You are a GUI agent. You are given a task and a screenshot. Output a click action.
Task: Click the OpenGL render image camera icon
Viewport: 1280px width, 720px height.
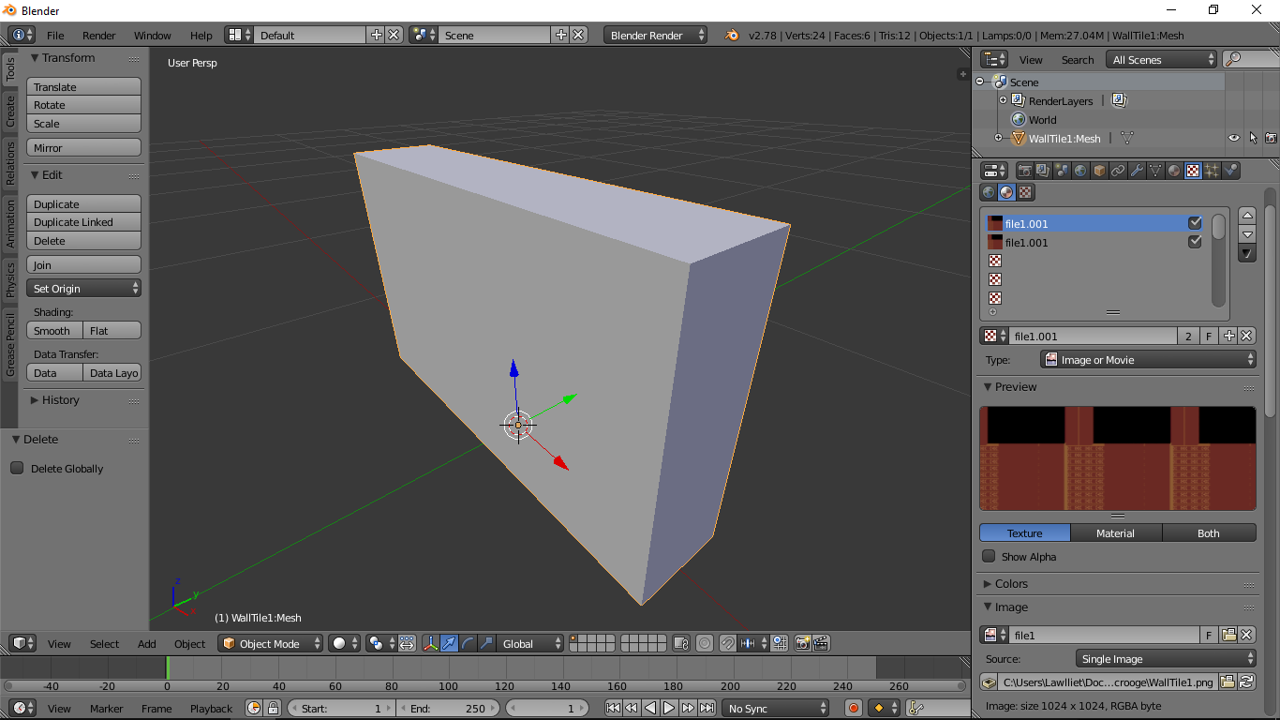[802, 643]
